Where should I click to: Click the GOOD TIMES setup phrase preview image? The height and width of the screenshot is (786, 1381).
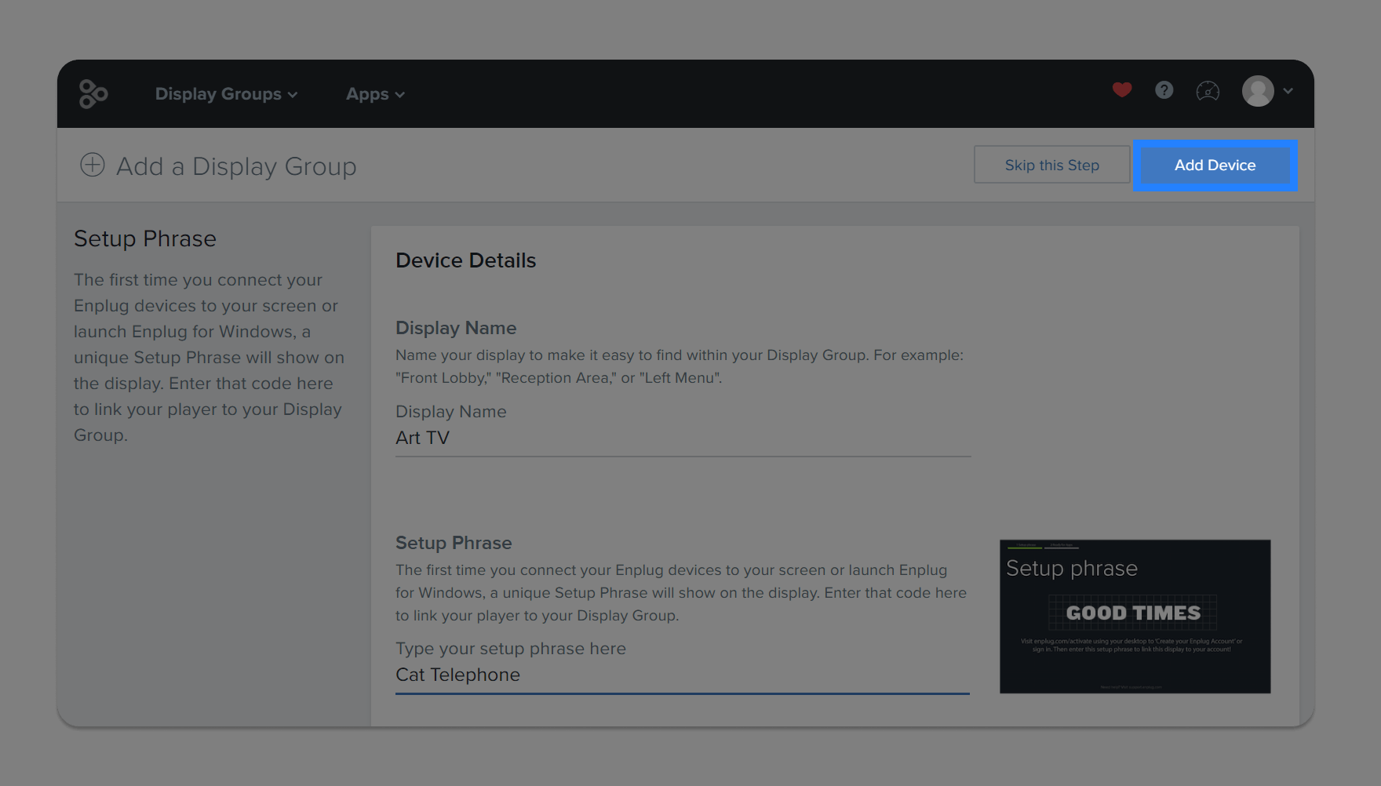pos(1135,617)
